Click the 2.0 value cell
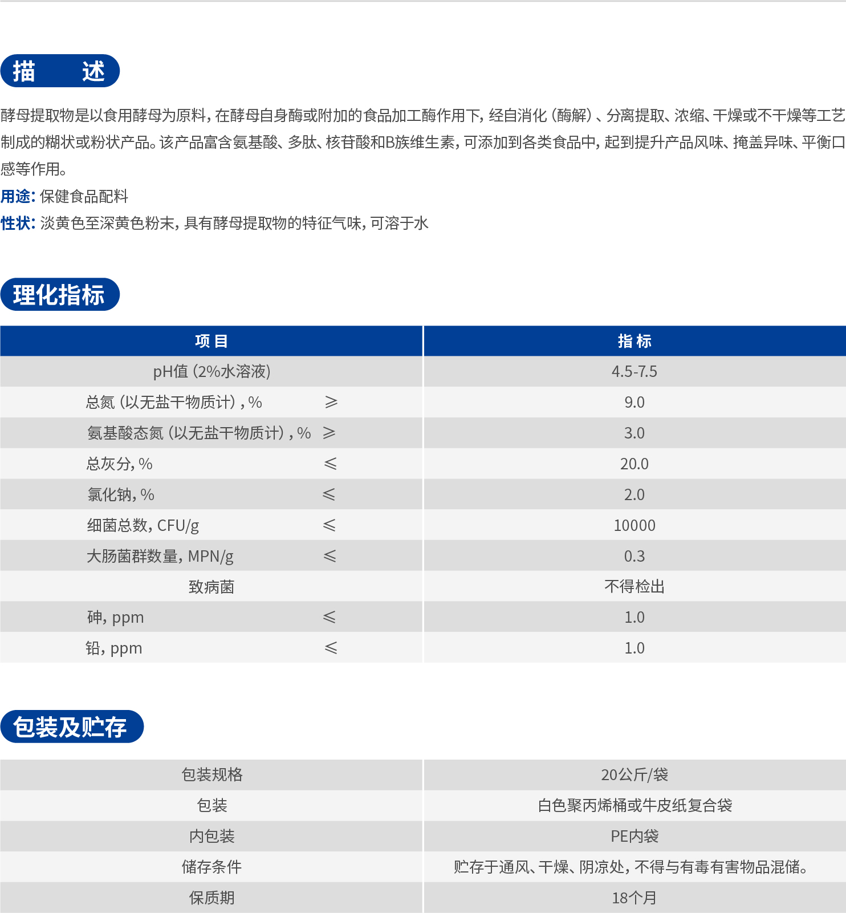 (634, 495)
